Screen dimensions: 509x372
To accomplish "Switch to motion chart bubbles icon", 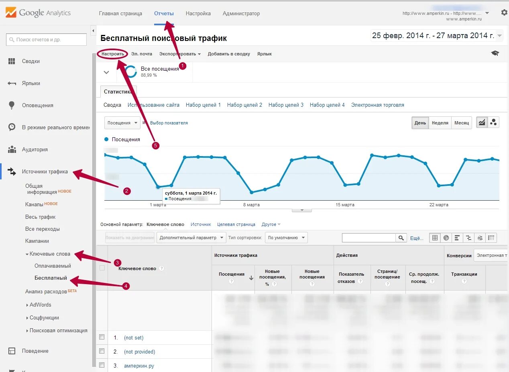I will tap(493, 122).
